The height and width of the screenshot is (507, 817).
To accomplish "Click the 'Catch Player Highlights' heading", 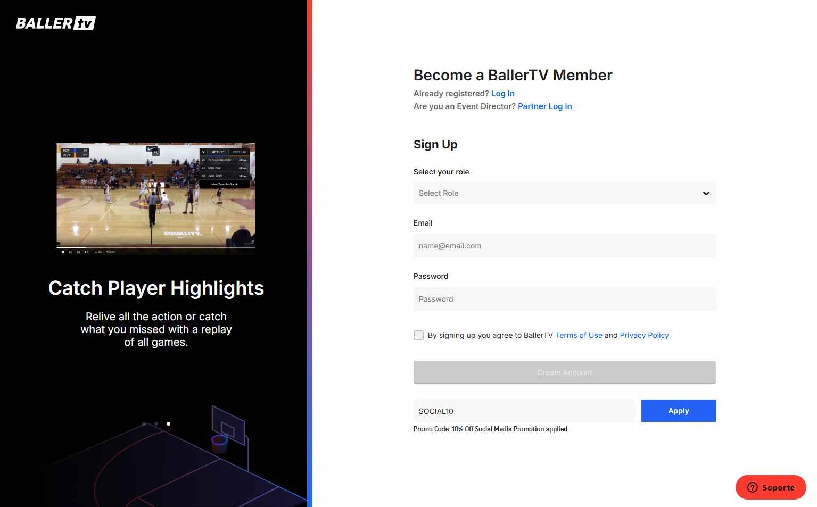I will [156, 288].
